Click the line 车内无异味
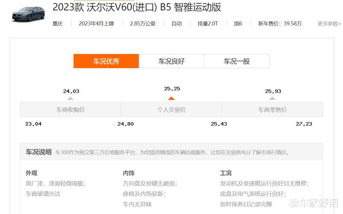 (x=137, y=204)
